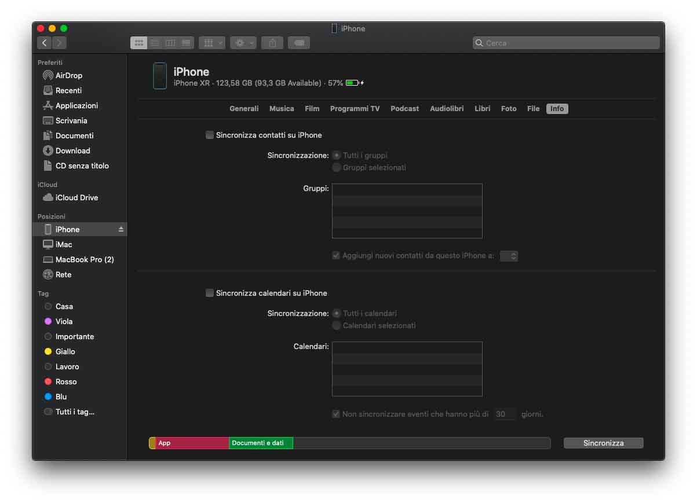Select Gruppi selezionati radio button

336,167
